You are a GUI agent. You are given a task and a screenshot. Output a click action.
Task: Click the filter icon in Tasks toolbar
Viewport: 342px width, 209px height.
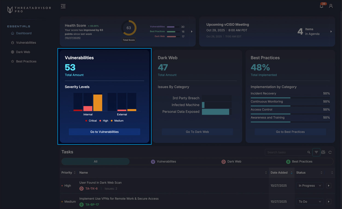(x=316, y=152)
